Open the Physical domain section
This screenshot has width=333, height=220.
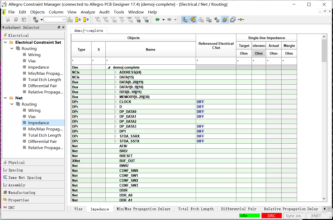(33, 163)
